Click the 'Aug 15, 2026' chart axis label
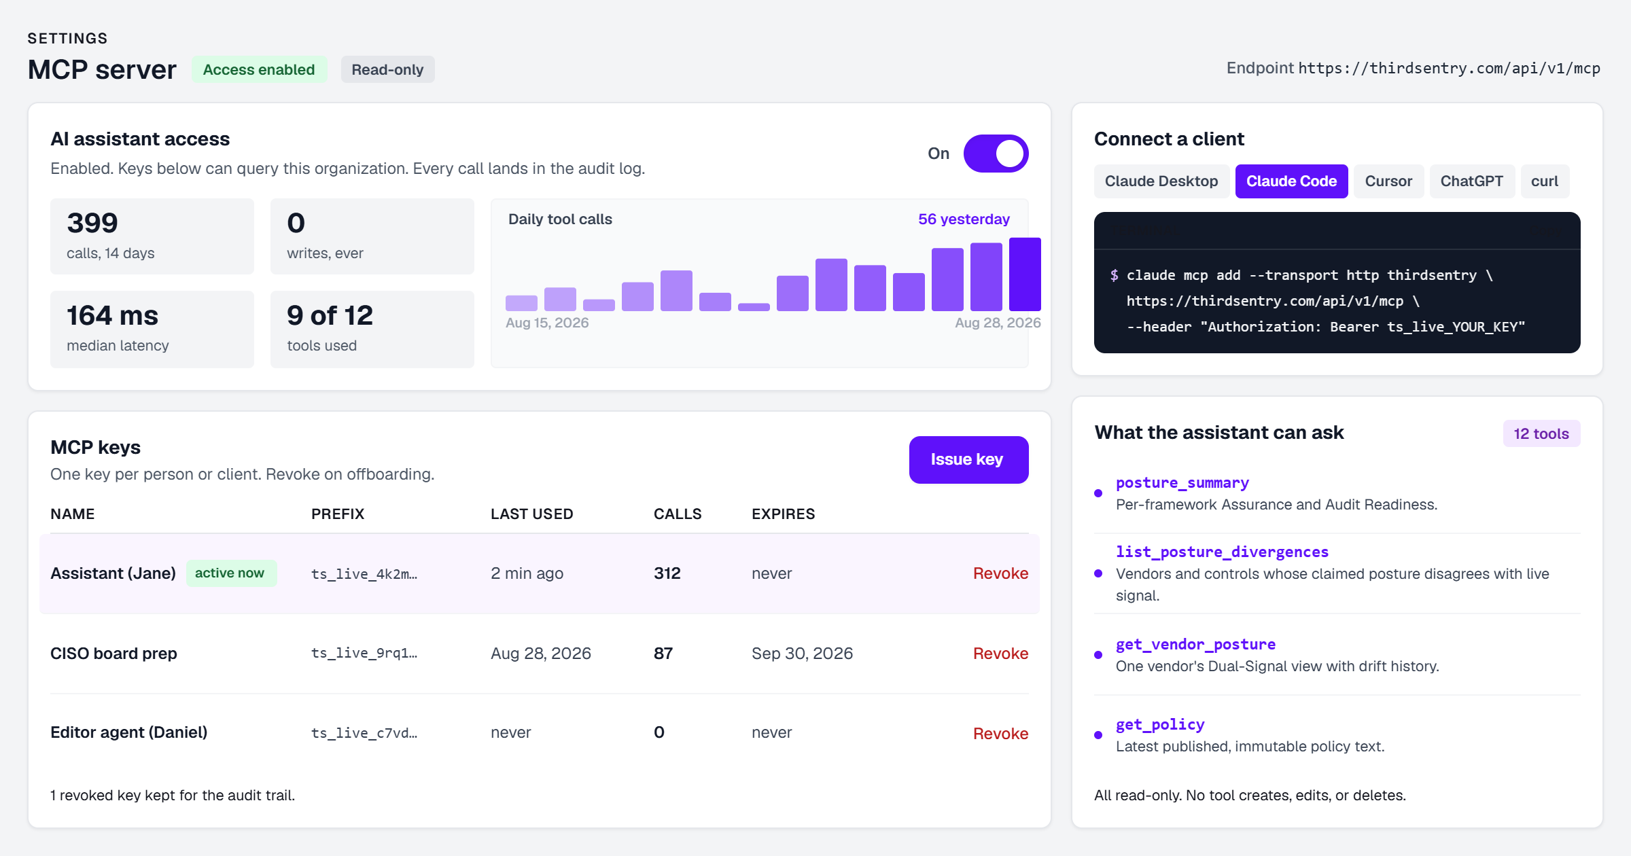 [547, 323]
